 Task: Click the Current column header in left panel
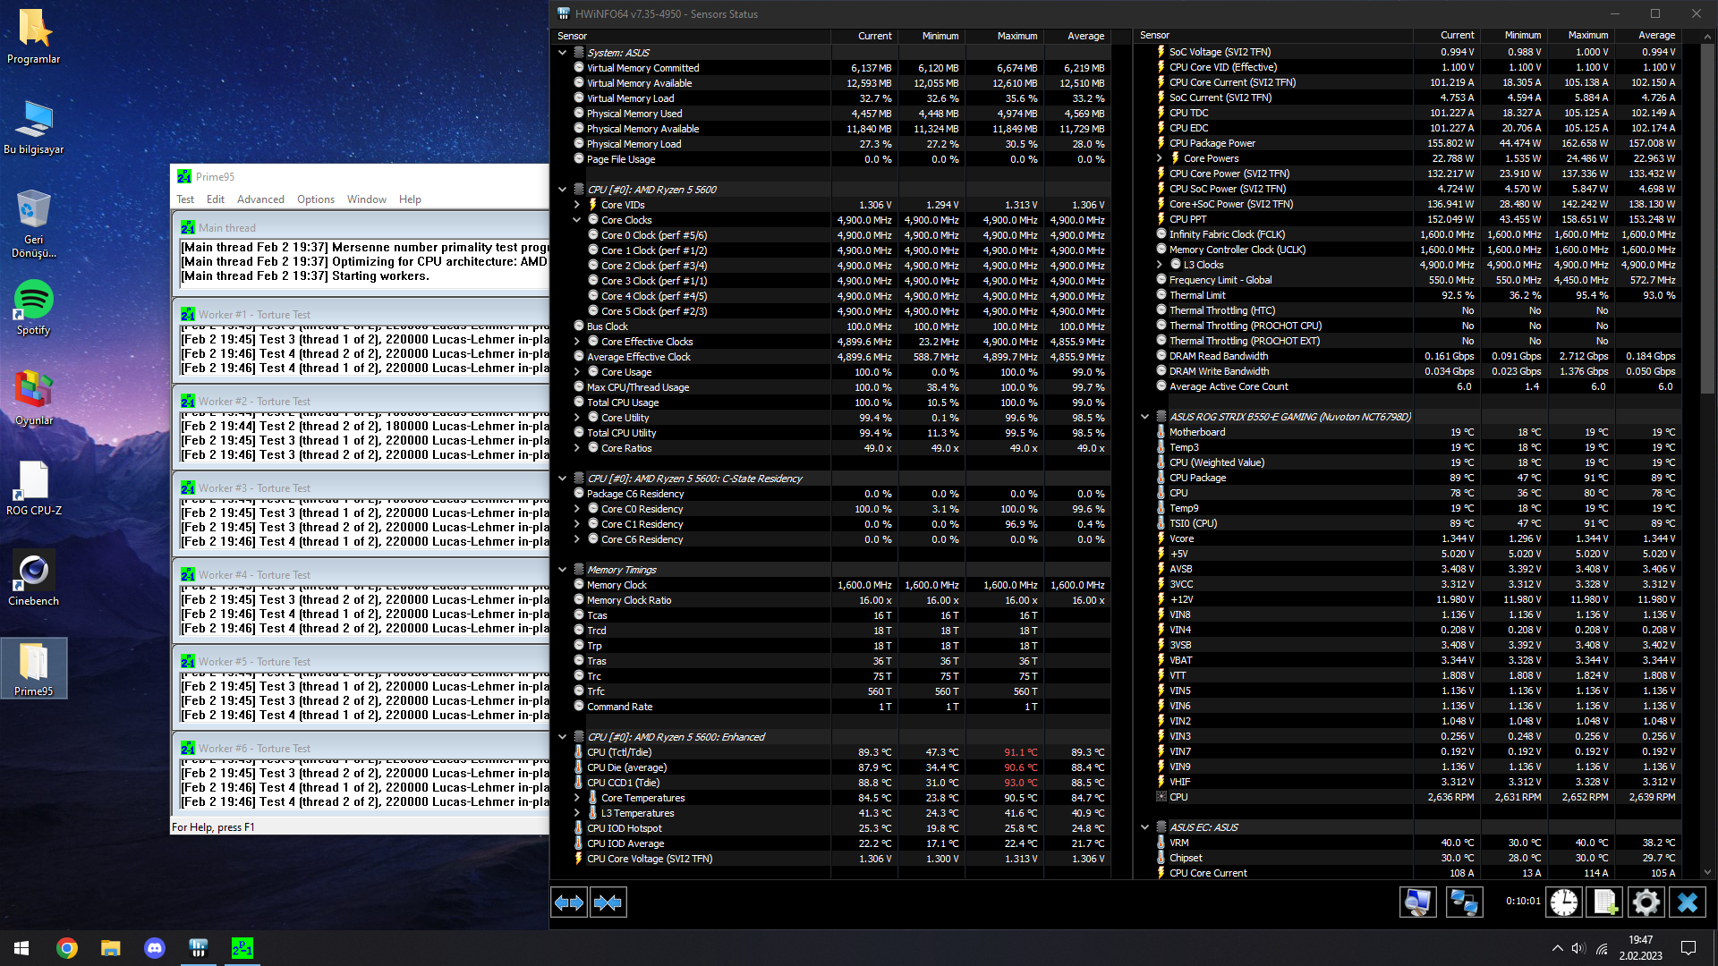pyautogui.click(x=864, y=36)
